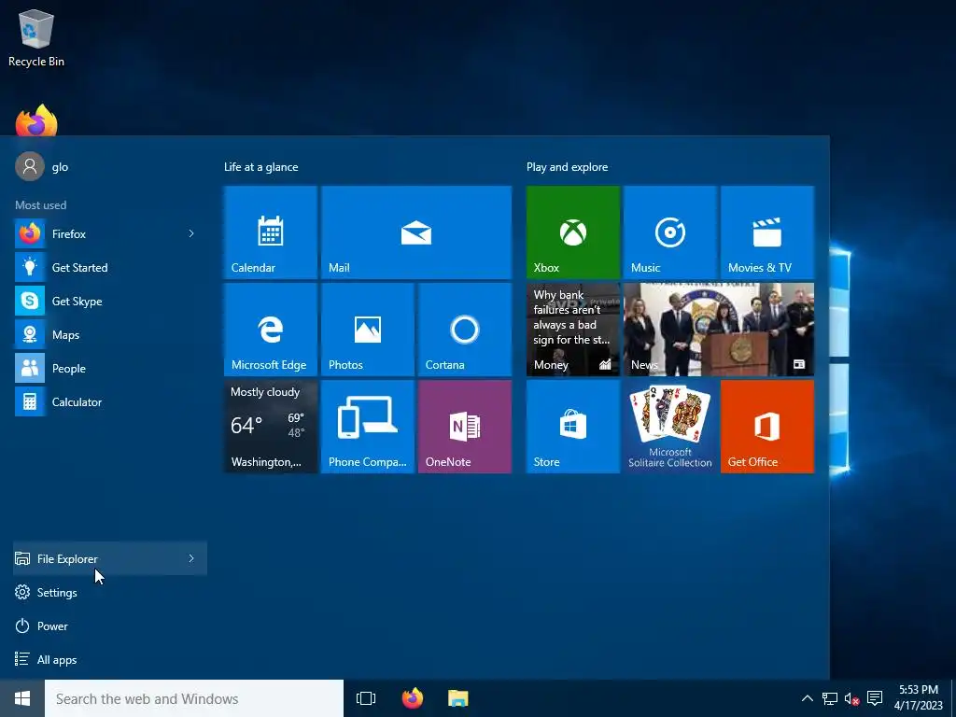Open the News live tile

(x=718, y=330)
